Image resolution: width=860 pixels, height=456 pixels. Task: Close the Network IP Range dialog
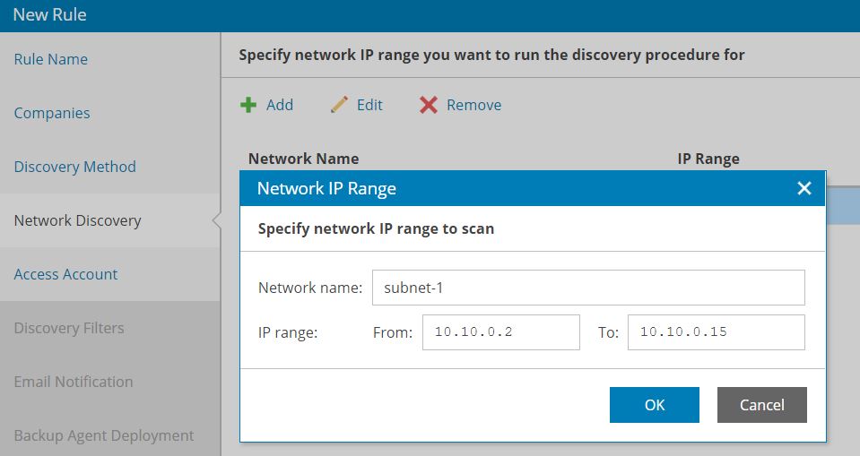pos(804,188)
